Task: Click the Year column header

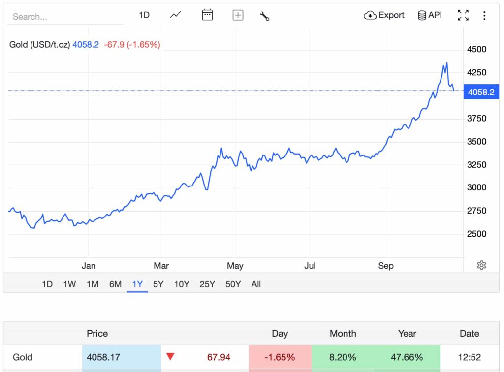Action: (407, 333)
